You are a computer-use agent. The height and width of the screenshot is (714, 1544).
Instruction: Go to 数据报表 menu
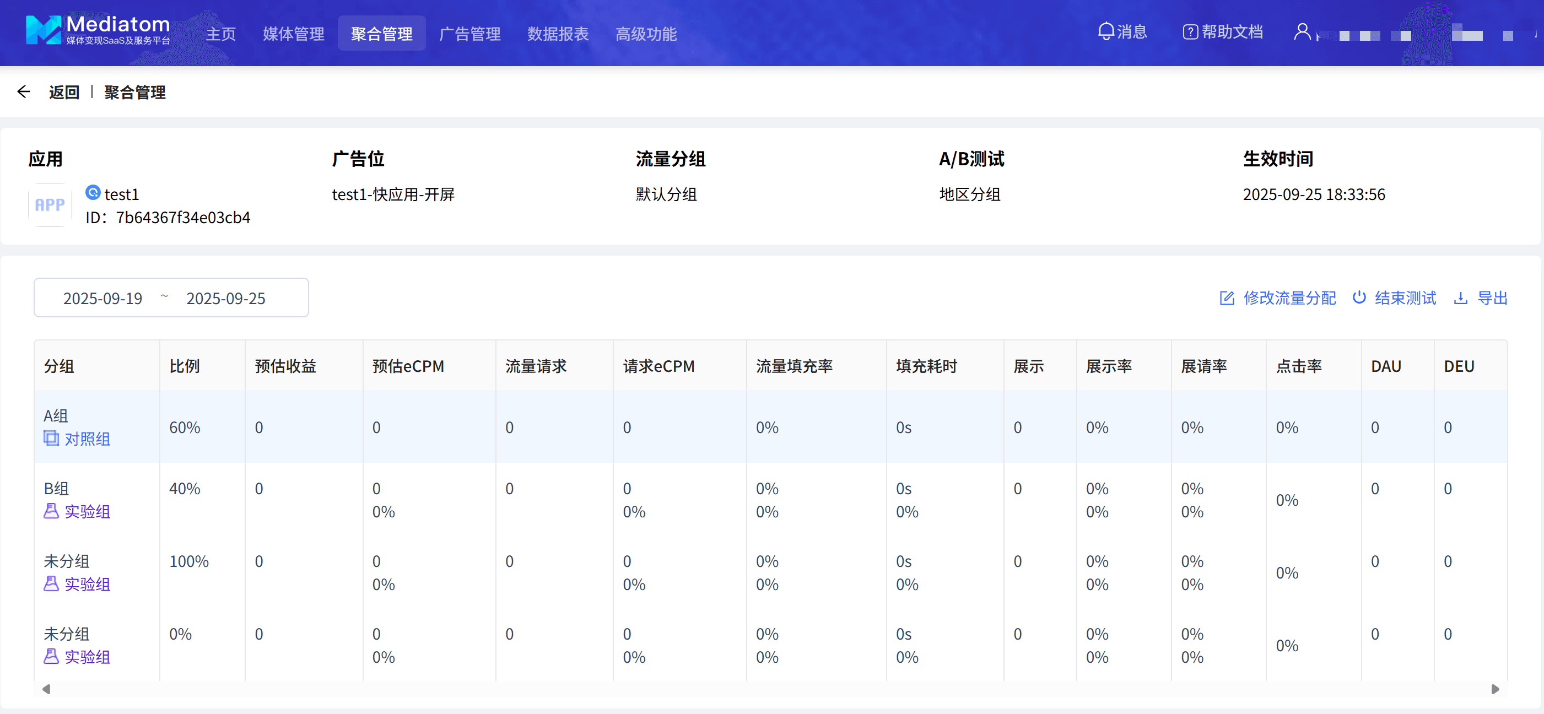558,34
